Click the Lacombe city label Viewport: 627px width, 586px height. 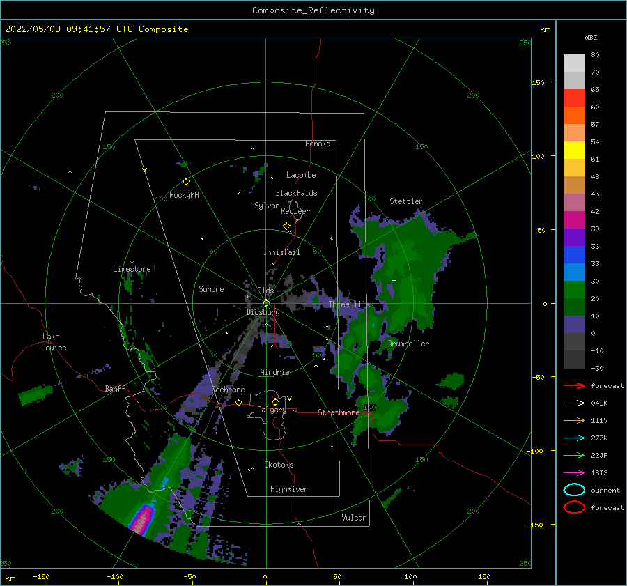[301, 175]
